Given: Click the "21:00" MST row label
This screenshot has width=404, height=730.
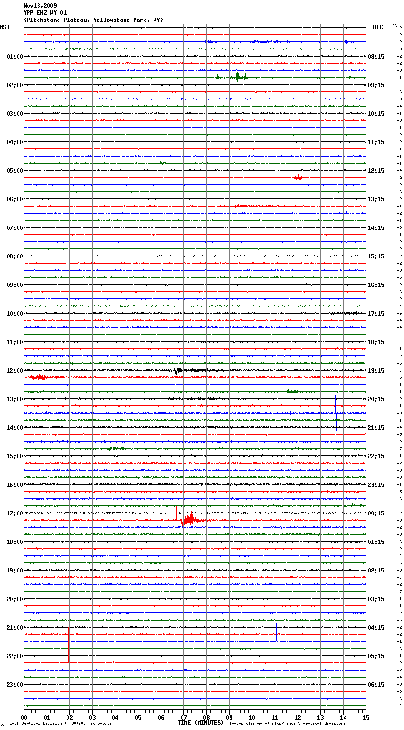Looking at the screenshot, I should 15,628.
